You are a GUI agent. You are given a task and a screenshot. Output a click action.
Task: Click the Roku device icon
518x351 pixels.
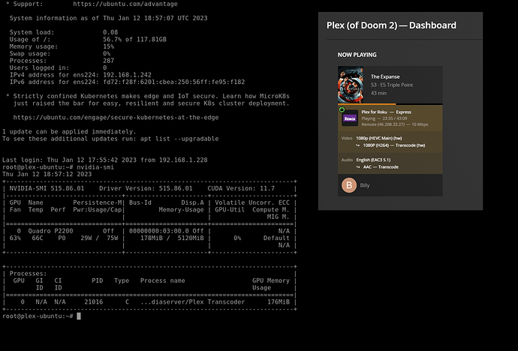(x=350, y=118)
